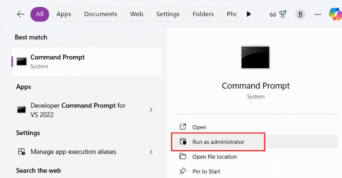Click the Open external-link icon
Viewport: 342px width, 178px height.
pos(182,127)
